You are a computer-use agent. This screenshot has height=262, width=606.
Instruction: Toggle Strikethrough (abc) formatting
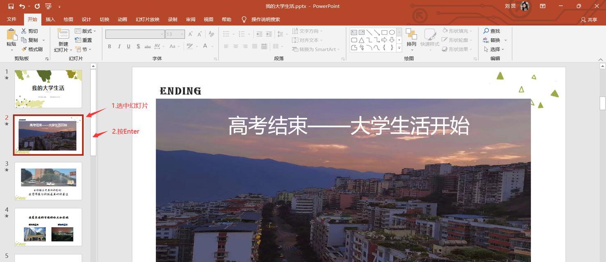point(148,47)
